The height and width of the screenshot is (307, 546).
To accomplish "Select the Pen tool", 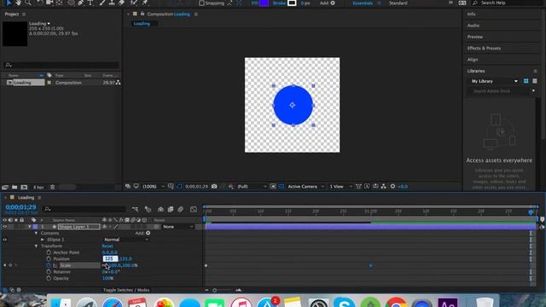I will 81,3.
